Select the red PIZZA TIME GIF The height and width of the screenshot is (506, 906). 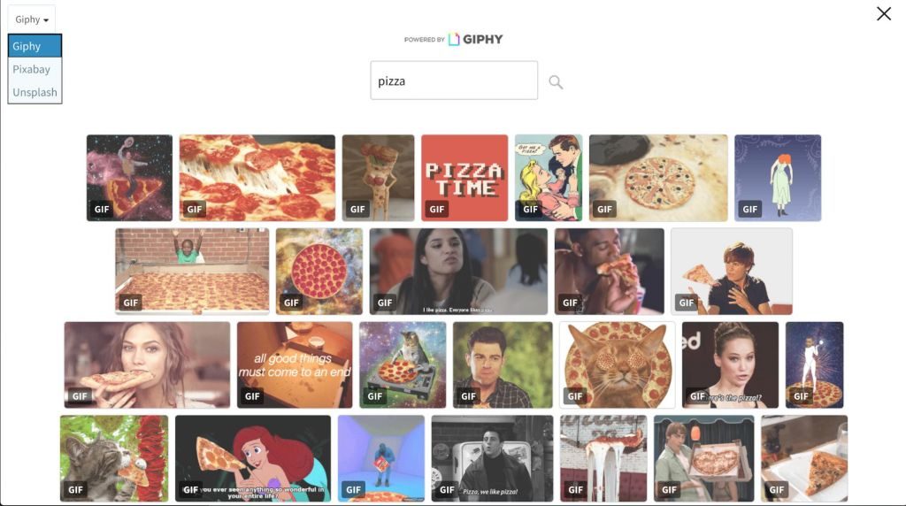click(x=465, y=178)
